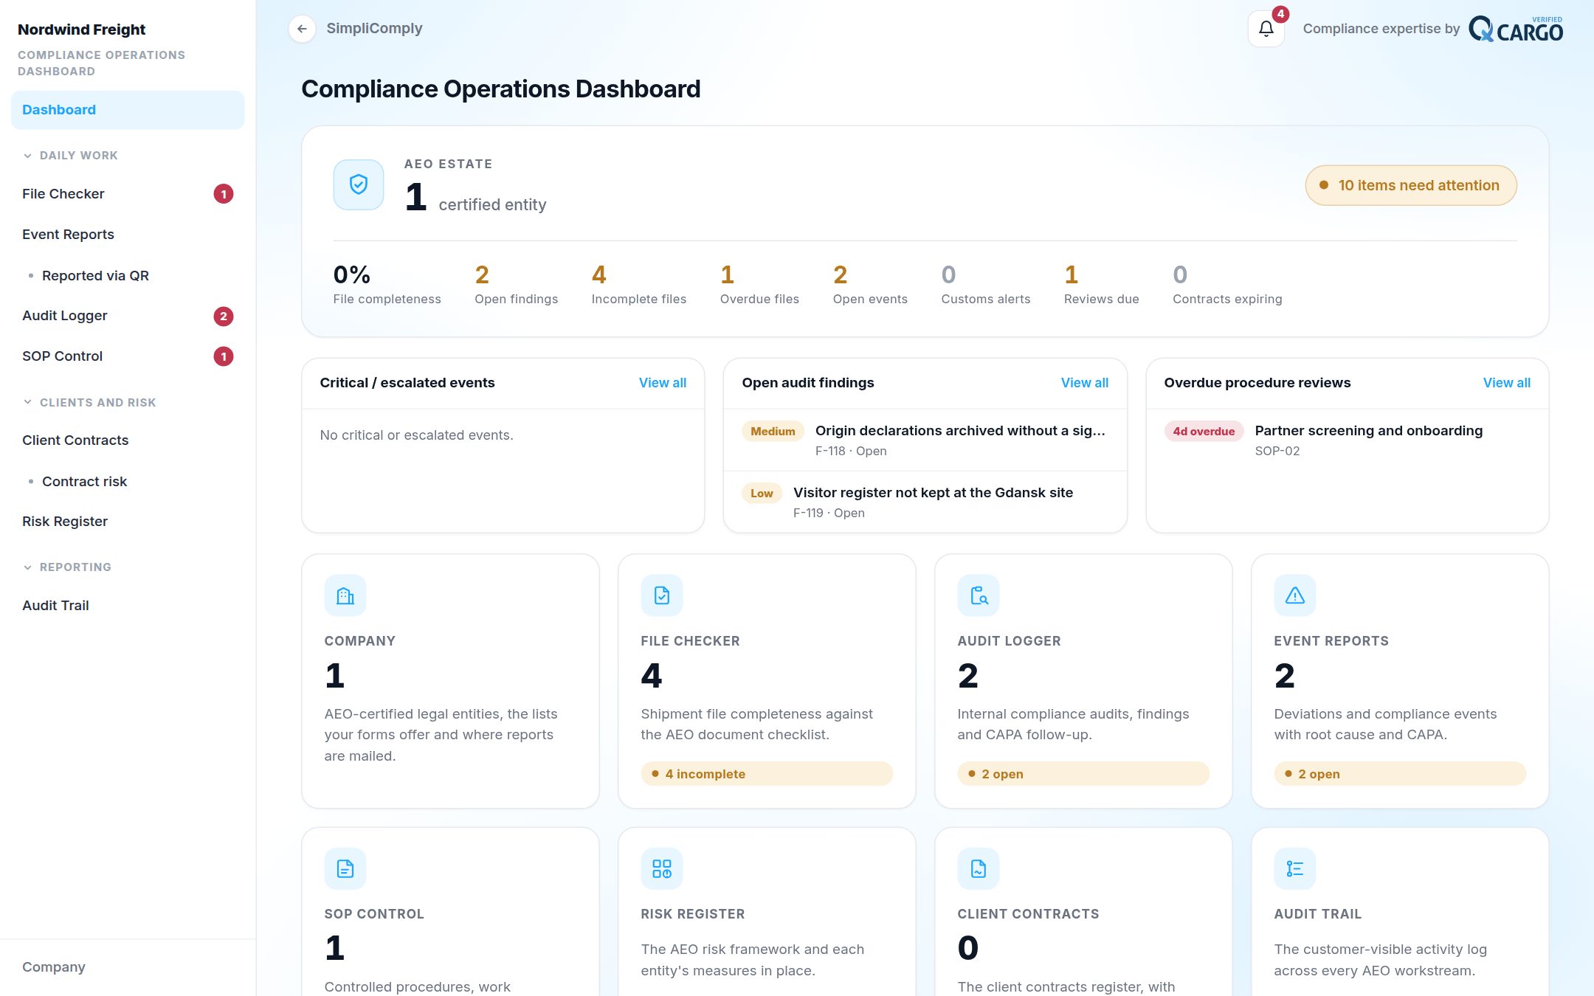
Task: Click the Customs alerts stat
Action: (x=986, y=284)
